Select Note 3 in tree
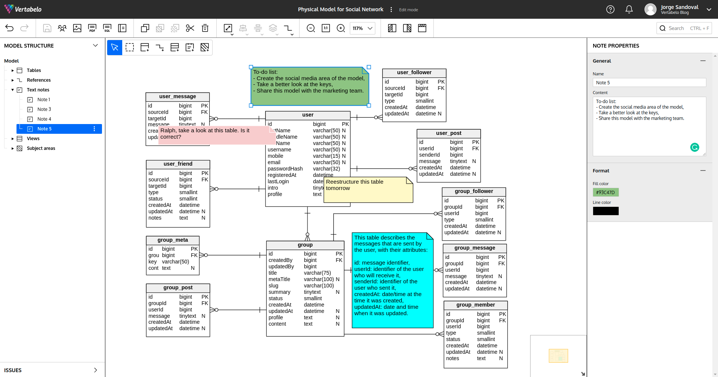The height and width of the screenshot is (377, 718). 44,109
